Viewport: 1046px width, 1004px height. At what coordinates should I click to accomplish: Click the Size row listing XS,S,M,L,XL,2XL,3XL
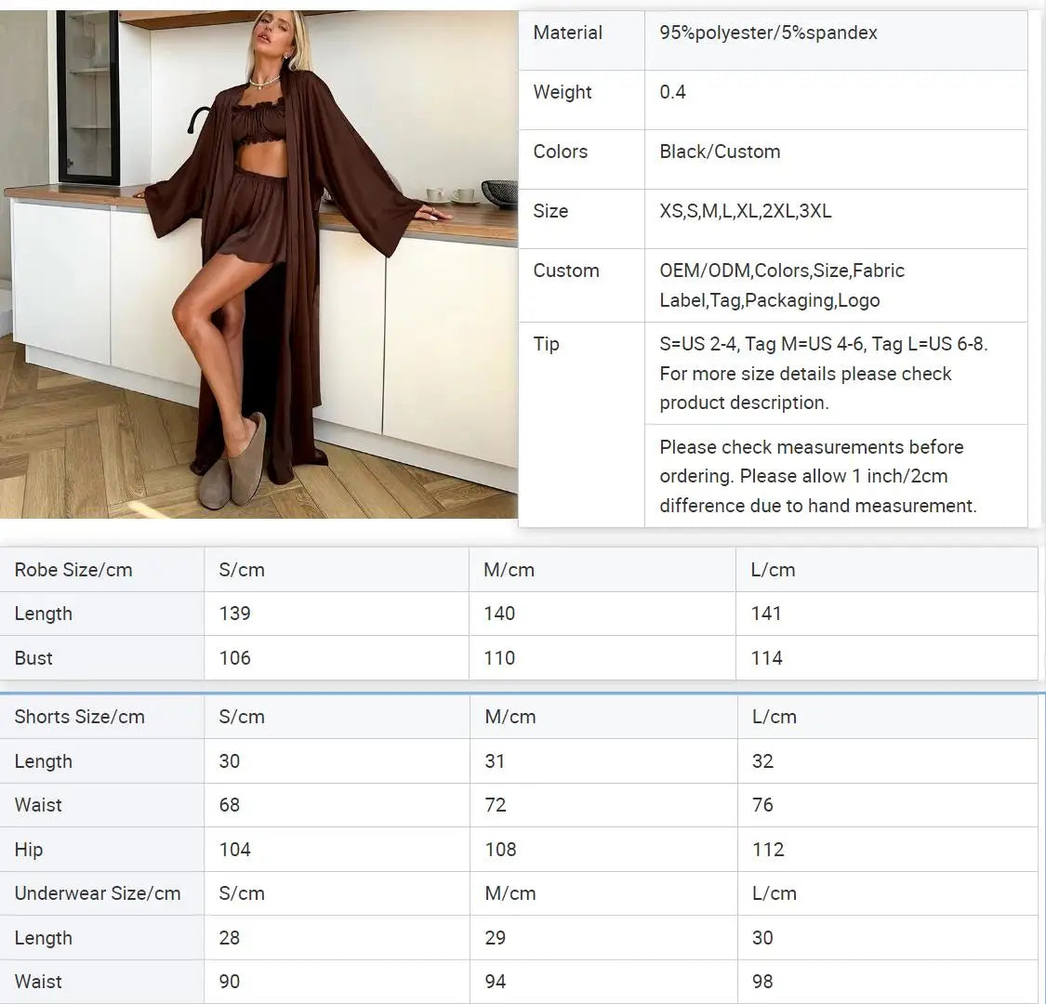tap(746, 209)
